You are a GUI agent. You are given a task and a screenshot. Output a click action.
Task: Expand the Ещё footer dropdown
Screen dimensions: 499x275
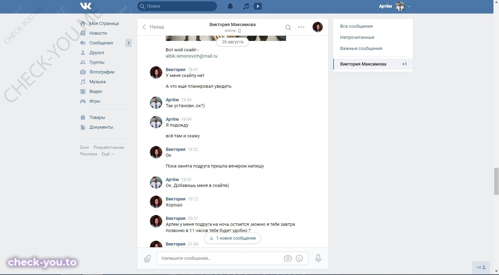(108, 154)
